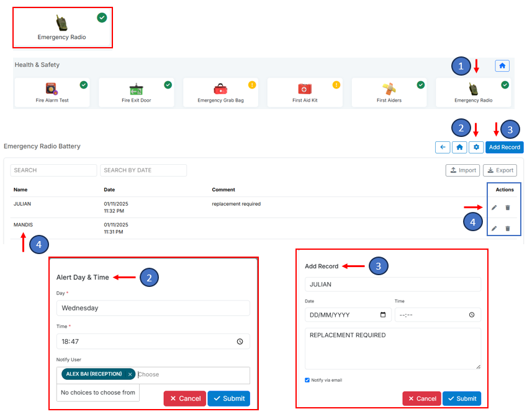
Task: Click the home icon in Health & Safety header
Action: [x=502, y=66]
